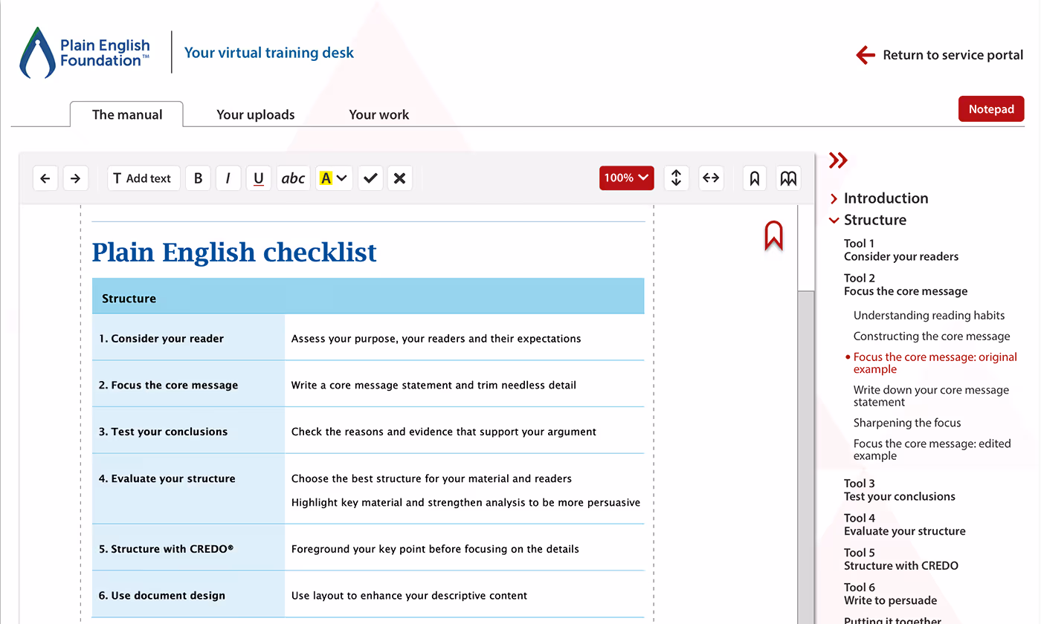Click the X cross annotation tool
Image resolution: width=1041 pixels, height=624 pixels.
pyautogui.click(x=400, y=178)
